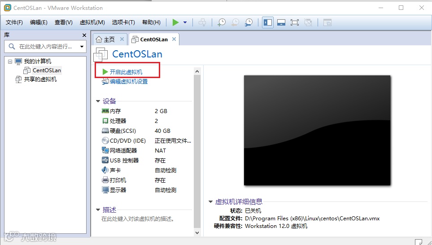
Task: Click the 硬盘(SCSI) hard disk icon
Action: [105, 131]
